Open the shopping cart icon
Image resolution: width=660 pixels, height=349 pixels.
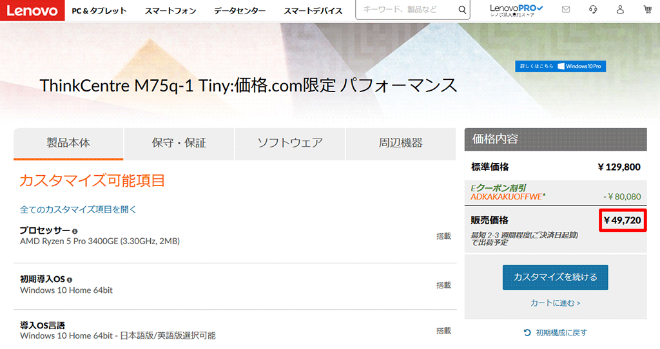coord(647,9)
